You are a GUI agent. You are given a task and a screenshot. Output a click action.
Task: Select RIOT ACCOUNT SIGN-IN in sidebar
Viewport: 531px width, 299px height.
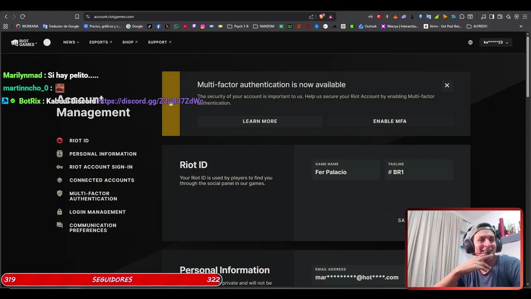tap(95, 167)
